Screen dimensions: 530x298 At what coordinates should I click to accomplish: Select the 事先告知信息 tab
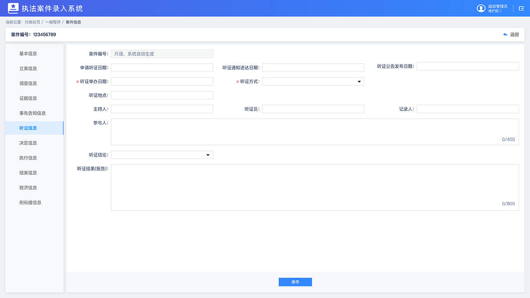(34, 113)
